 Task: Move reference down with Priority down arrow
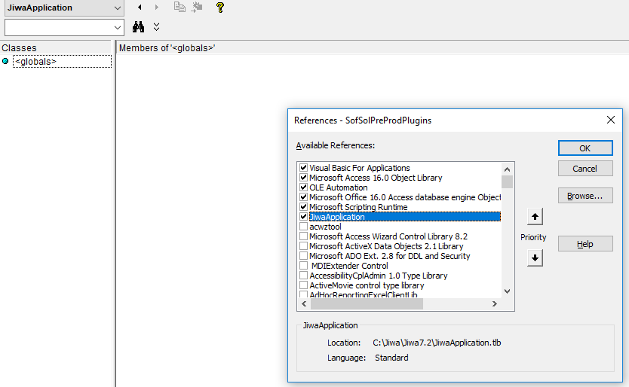click(x=534, y=257)
